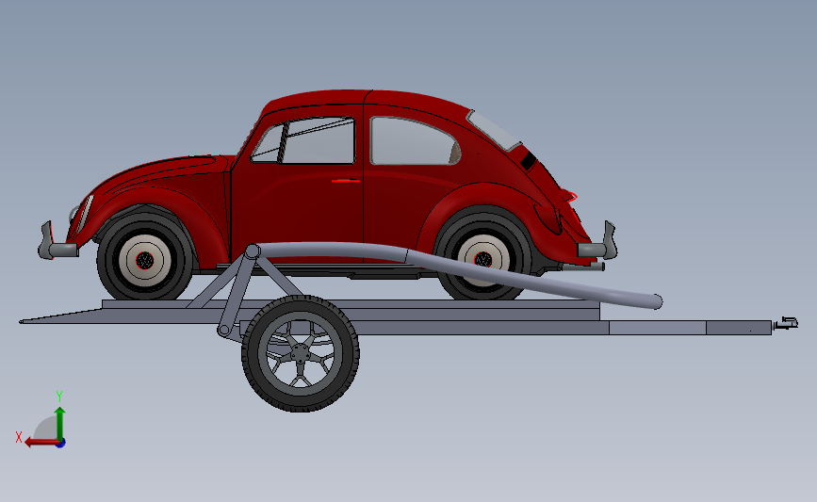Screen dimensions: 817x502
Task: Select the trailer's spoked wheel
Action: coord(300,353)
